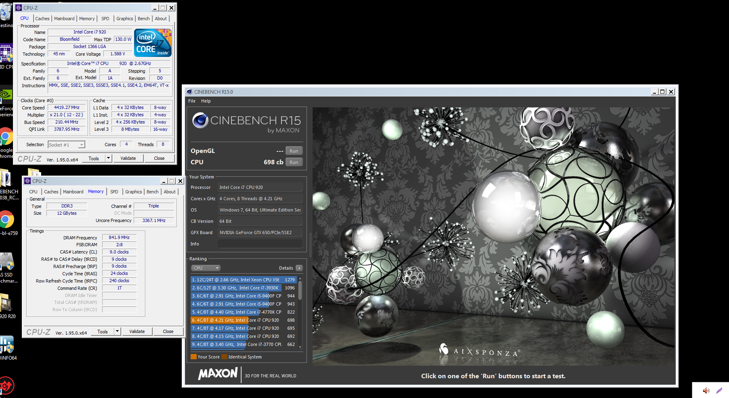Click the Processor field Intel Core i7 CPU 920
Screen dimensions: 729x398
[260, 187]
